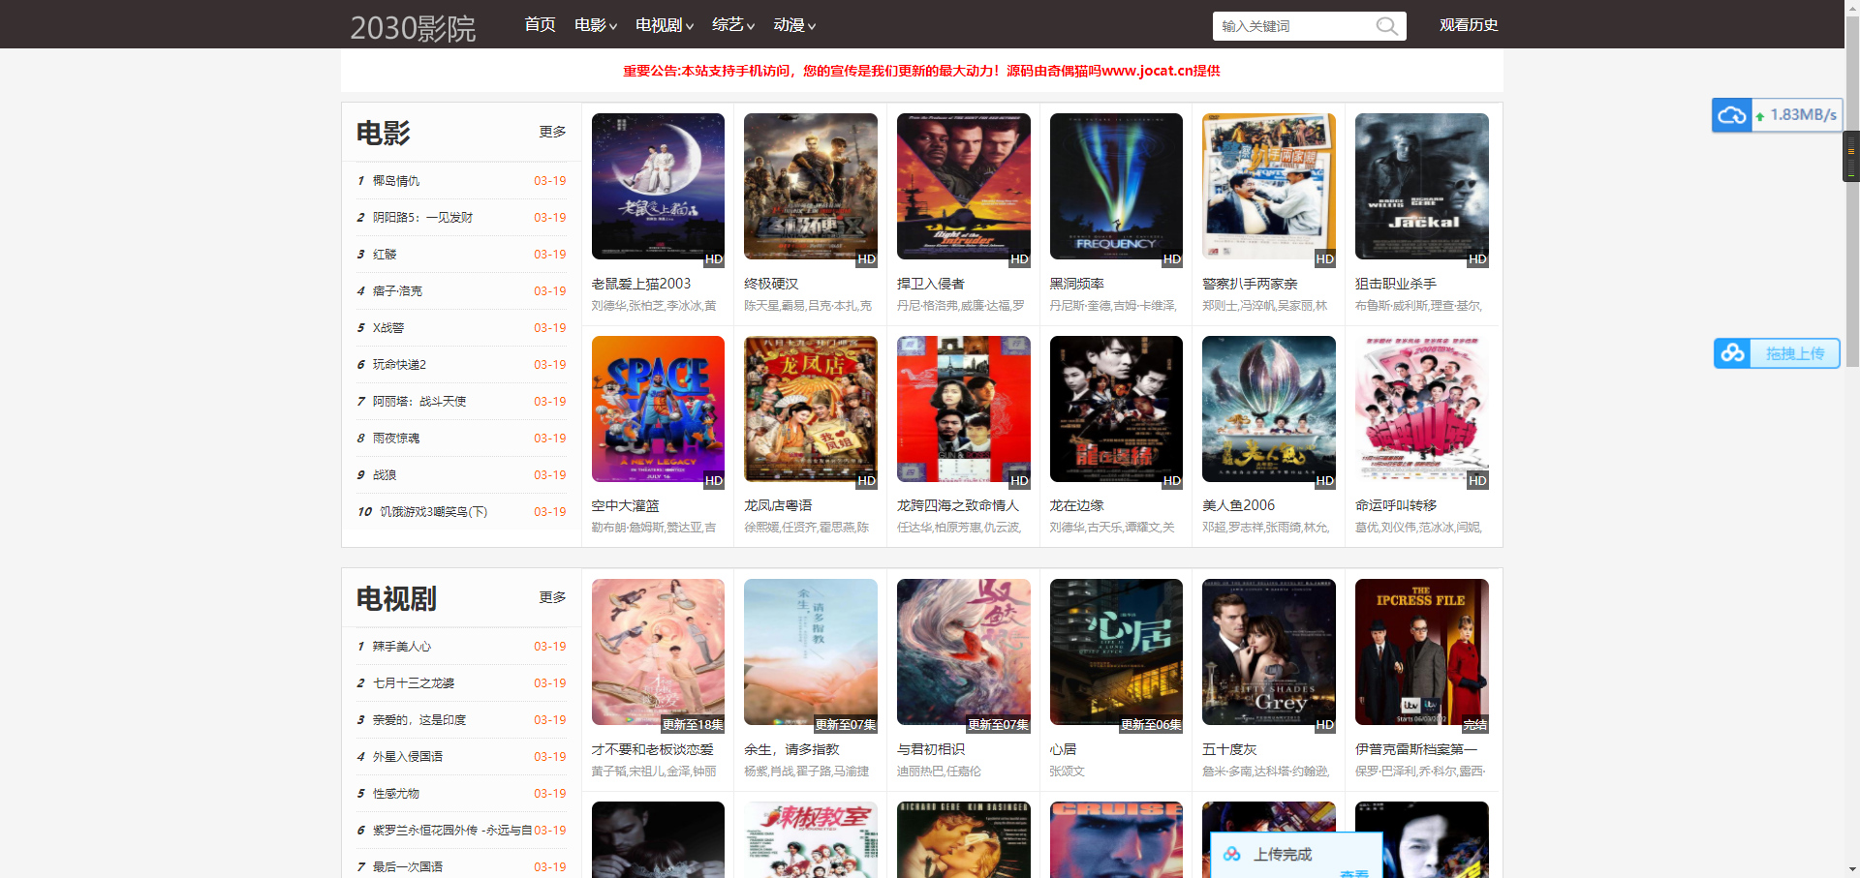
Task: Click the page vertical scrollbar
Action: point(1852,194)
